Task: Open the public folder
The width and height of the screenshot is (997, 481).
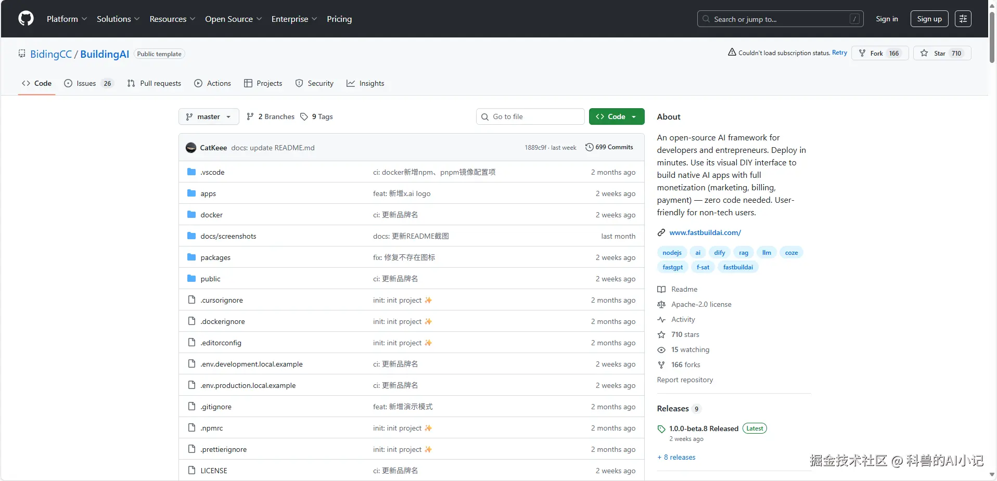Action: (x=210, y=279)
